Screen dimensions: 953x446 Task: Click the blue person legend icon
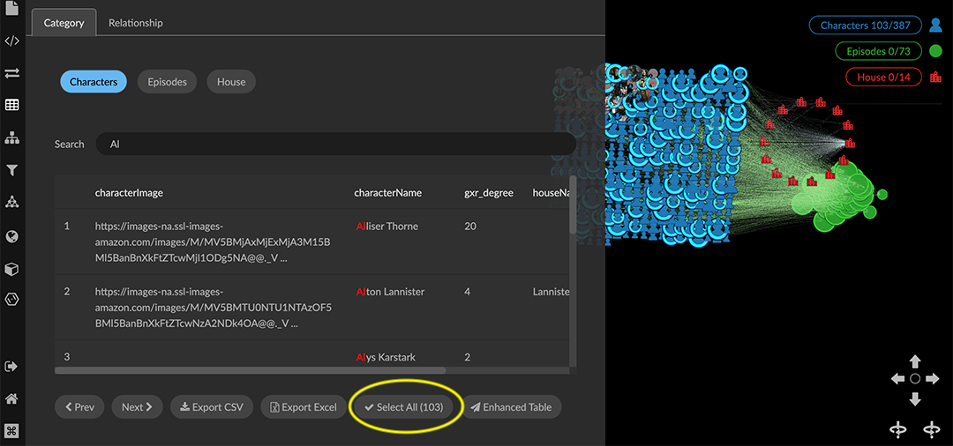[934, 26]
